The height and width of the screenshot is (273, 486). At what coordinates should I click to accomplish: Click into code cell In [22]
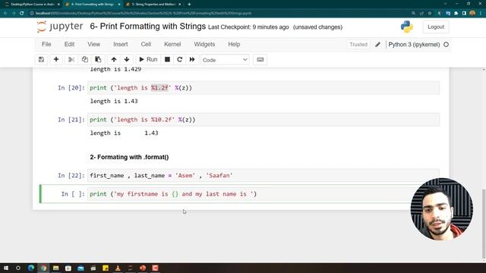click(264, 175)
